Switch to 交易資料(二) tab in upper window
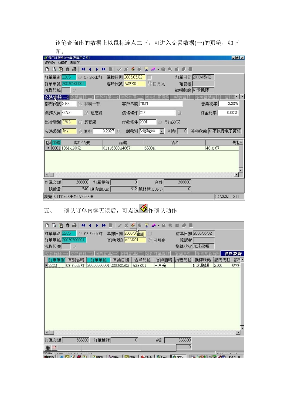 pyautogui.click(x=82, y=97)
